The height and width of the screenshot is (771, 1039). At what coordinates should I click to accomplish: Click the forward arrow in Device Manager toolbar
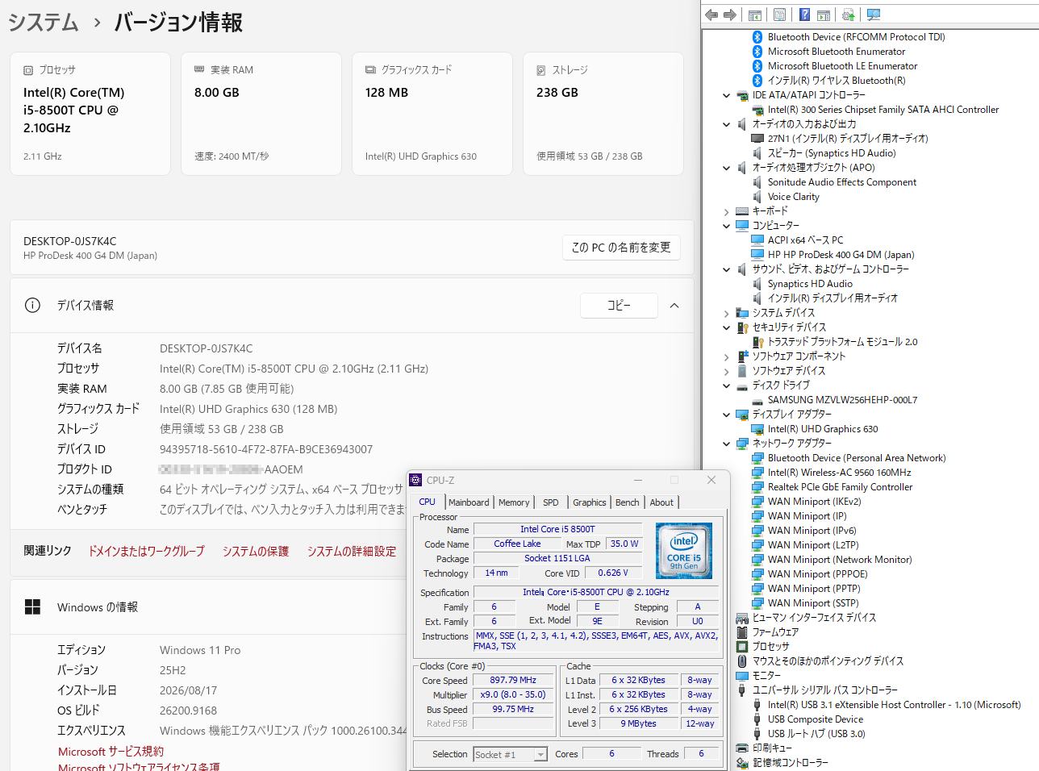(730, 15)
